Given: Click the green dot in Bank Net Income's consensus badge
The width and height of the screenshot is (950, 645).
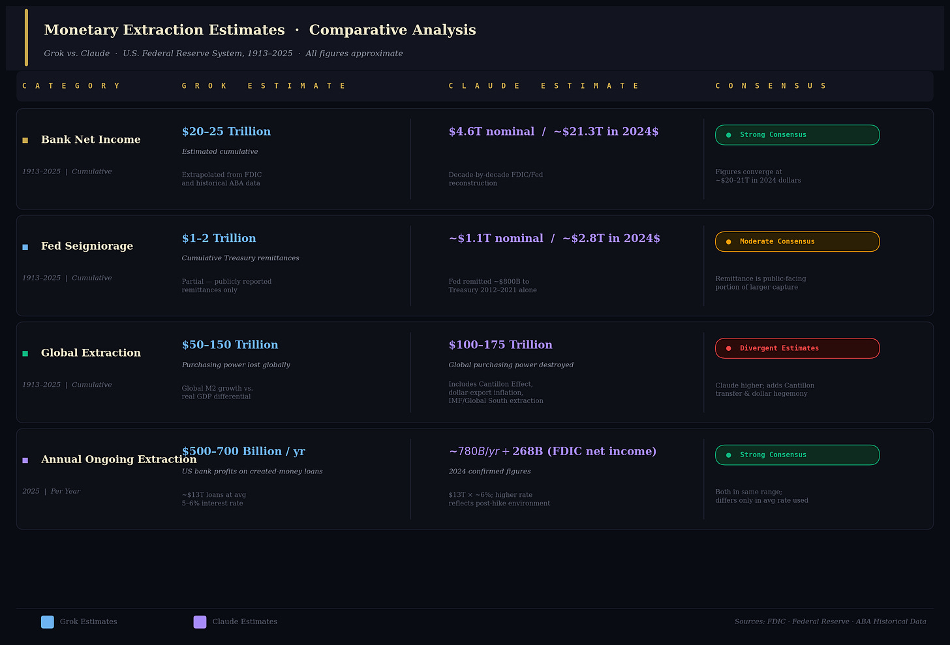Looking at the screenshot, I should 729,135.
